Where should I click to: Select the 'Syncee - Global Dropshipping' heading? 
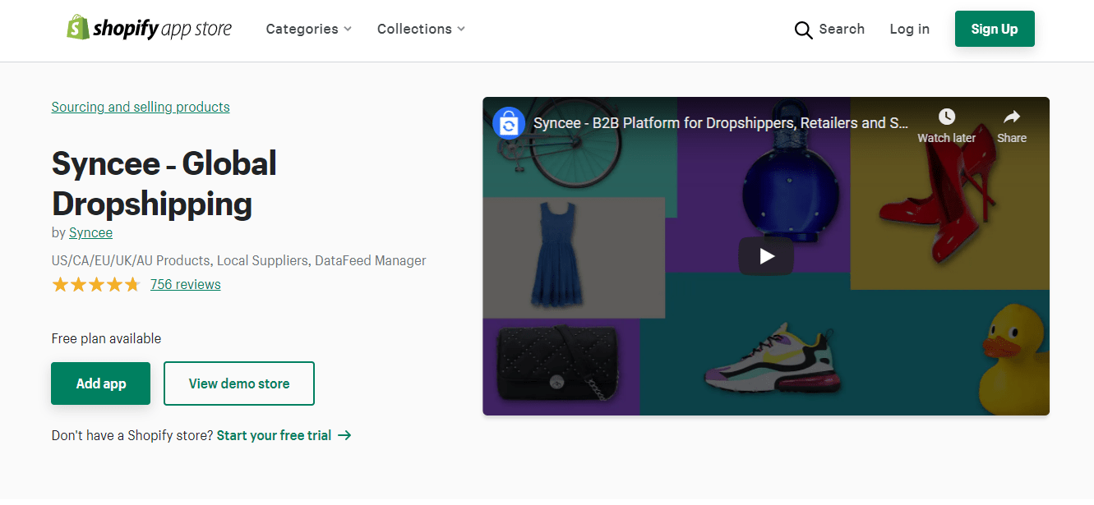click(164, 183)
